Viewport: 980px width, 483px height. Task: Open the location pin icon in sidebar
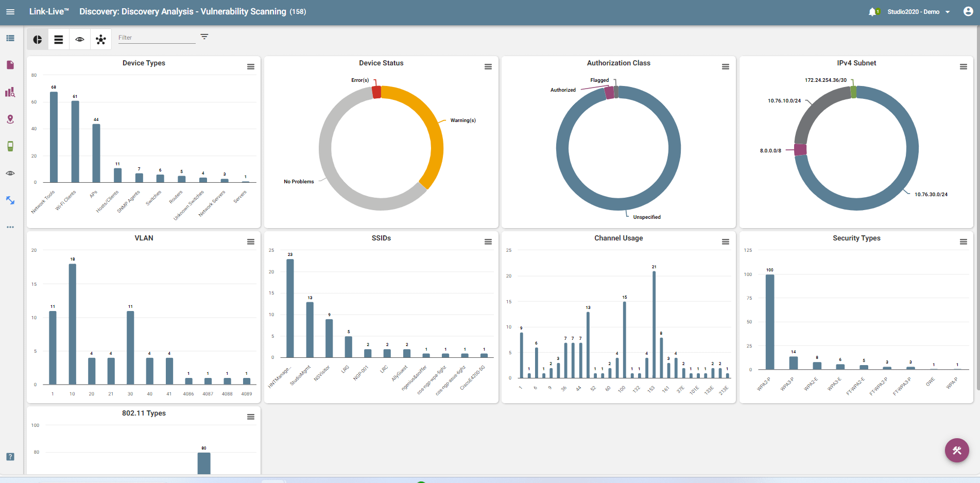tap(10, 119)
